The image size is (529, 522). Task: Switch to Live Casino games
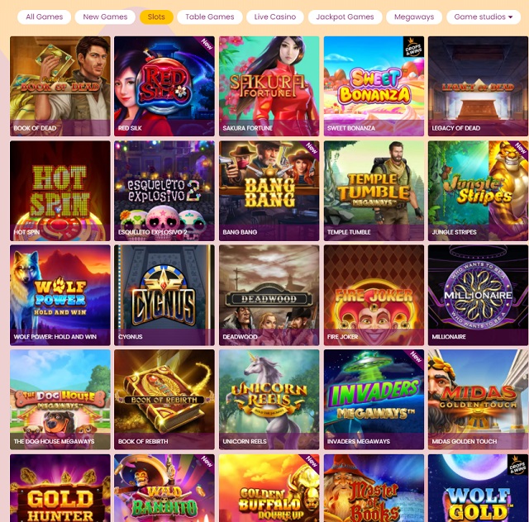(275, 17)
